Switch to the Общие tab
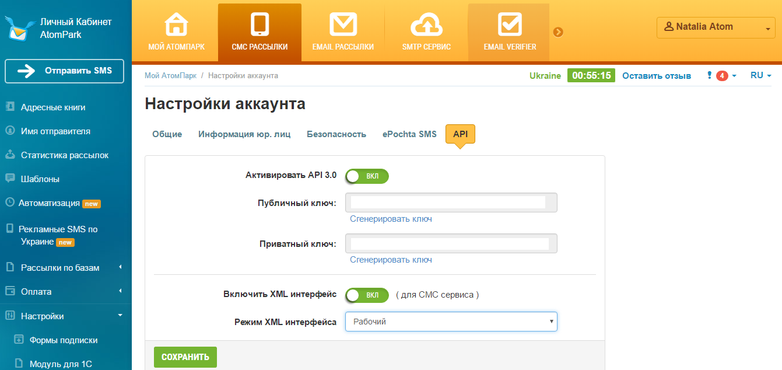The height and width of the screenshot is (370, 782). 167,134
